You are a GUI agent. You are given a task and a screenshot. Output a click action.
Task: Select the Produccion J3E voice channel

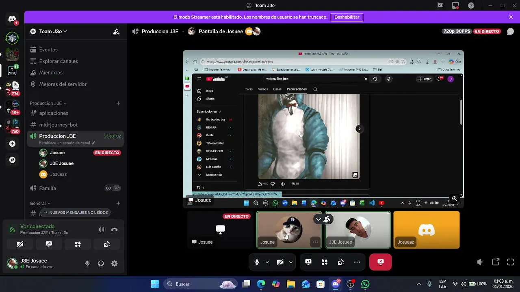pos(76,139)
